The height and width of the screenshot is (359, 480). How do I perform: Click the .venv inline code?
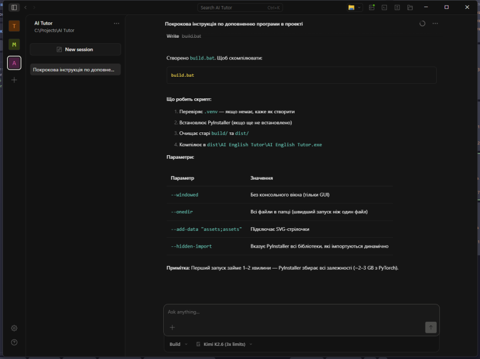coord(211,111)
